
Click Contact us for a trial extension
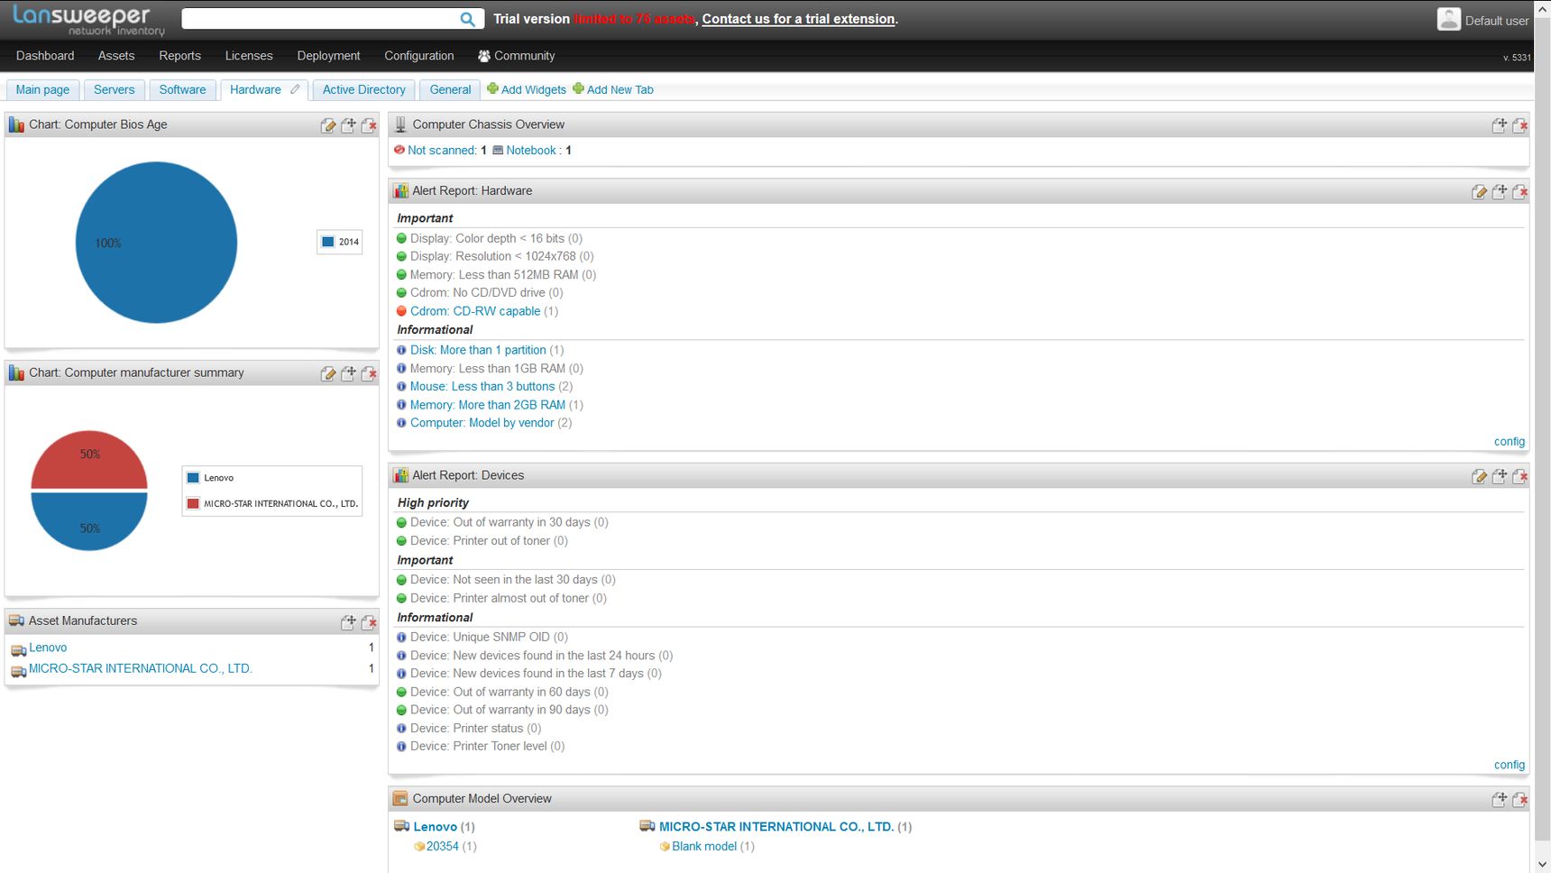pyautogui.click(x=798, y=19)
